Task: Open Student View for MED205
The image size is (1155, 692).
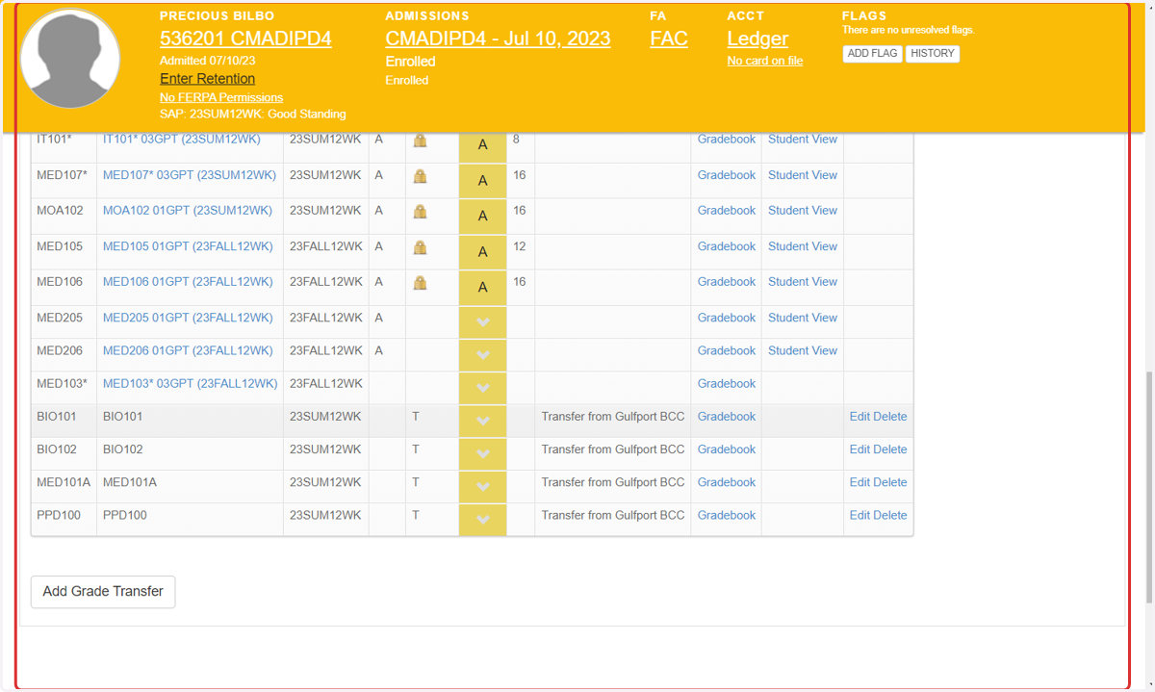Action: (803, 318)
